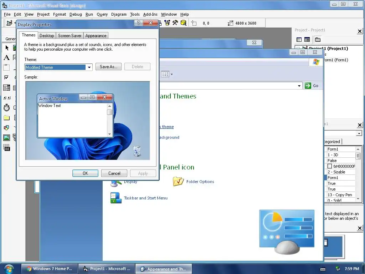
Task: Select the '2 - Sizable' property value
Action: [x=341, y=172]
